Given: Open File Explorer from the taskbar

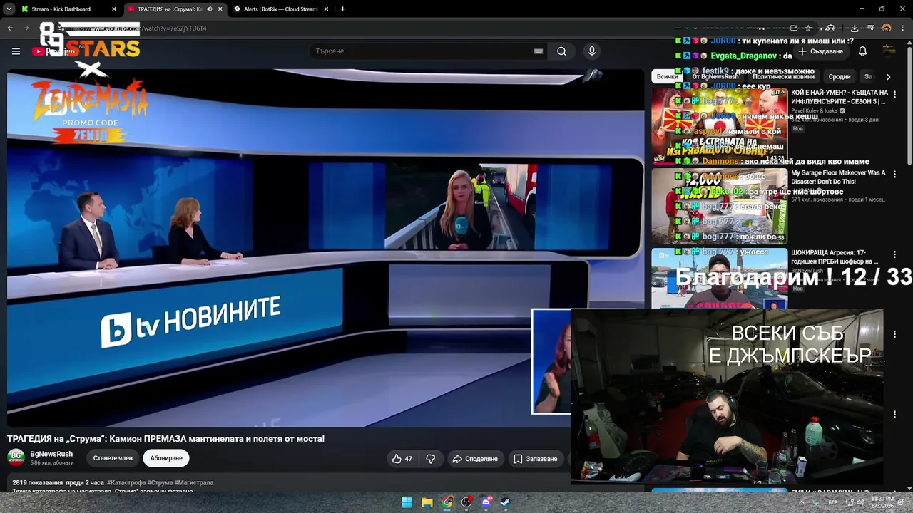Looking at the screenshot, I should 427,502.
